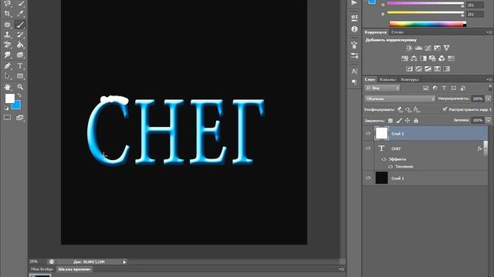
Task: Select the Healing Brush tool
Action: click(x=7, y=25)
